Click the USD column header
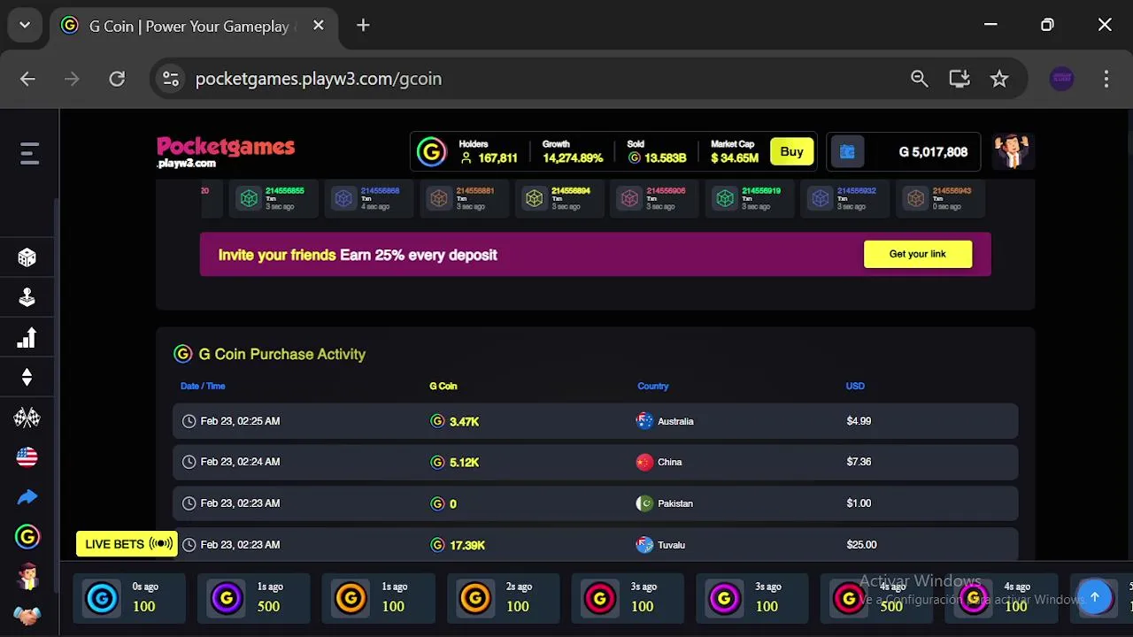This screenshot has width=1133, height=637. tap(855, 386)
